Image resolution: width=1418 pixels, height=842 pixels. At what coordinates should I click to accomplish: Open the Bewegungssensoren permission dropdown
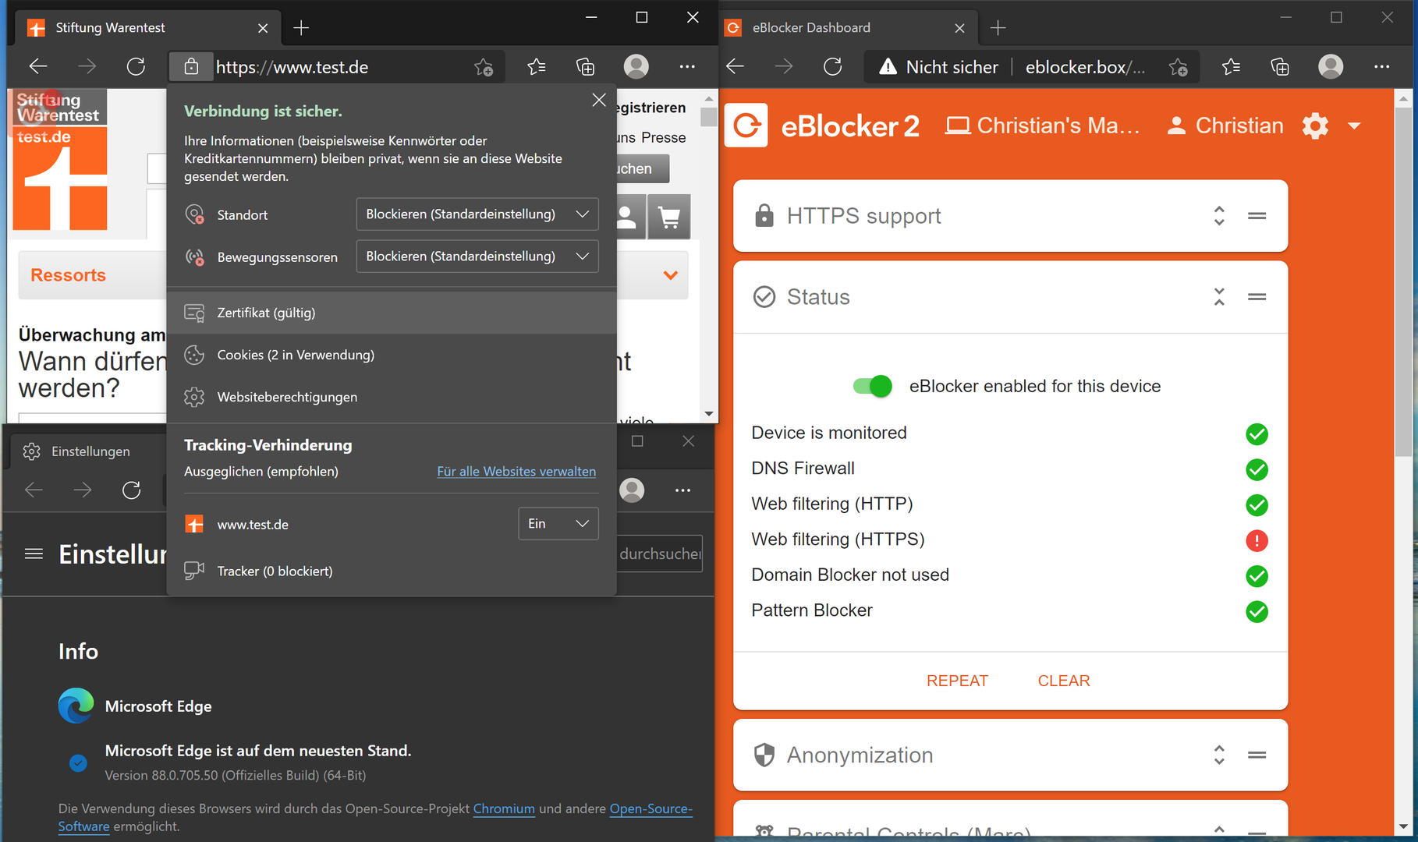pos(477,256)
